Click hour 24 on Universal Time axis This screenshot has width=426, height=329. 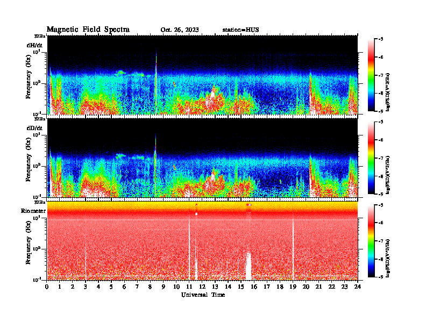358,287
